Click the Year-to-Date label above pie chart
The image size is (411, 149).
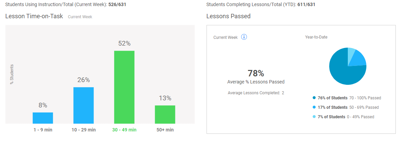(x=316, y=37)
